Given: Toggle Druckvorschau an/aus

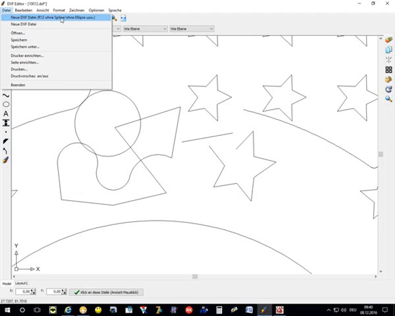Looking at the screenshot, I should tap(29, 76).
